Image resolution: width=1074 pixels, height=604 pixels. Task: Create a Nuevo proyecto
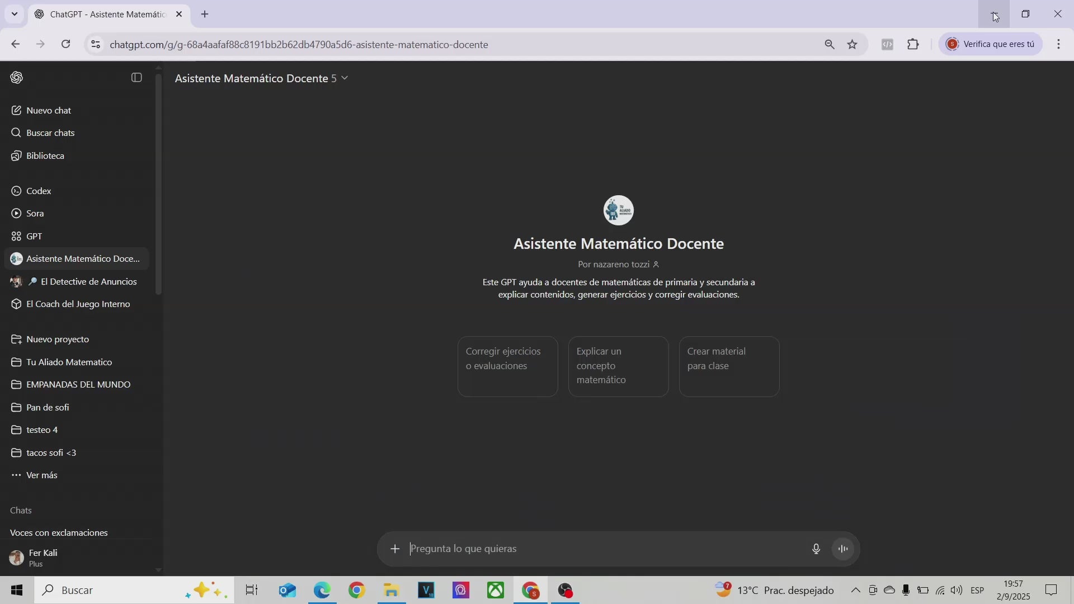pos(76,339)
